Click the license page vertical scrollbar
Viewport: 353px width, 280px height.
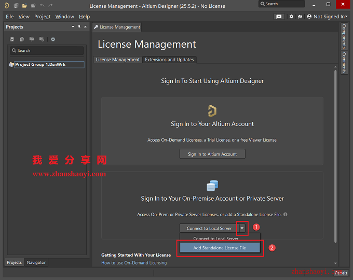[x=335, y=156]
